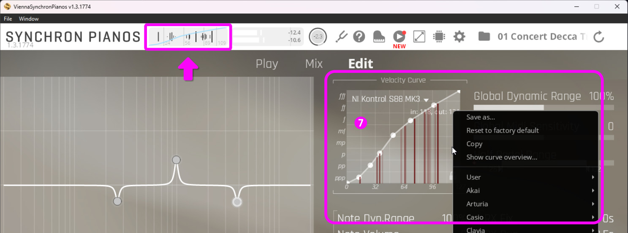Click the CPU chip icon
The height and width of the screenshot is (233, 628).
pyautogui.click(x=439, y=37)
